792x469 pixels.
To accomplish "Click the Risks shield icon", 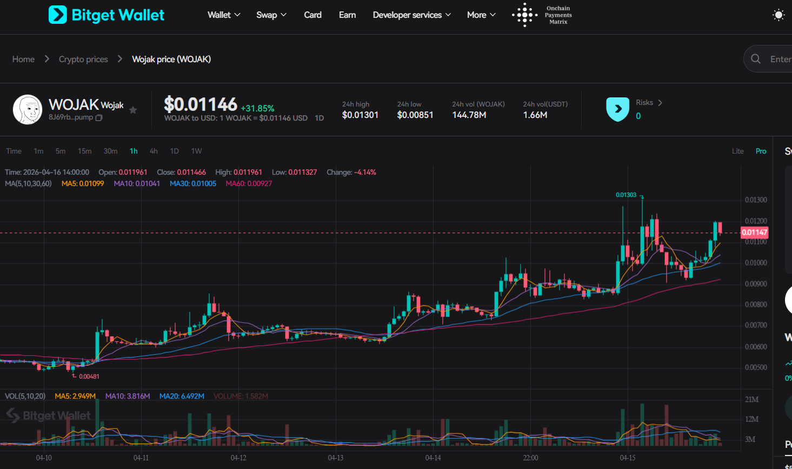I will tap(618, 109).
